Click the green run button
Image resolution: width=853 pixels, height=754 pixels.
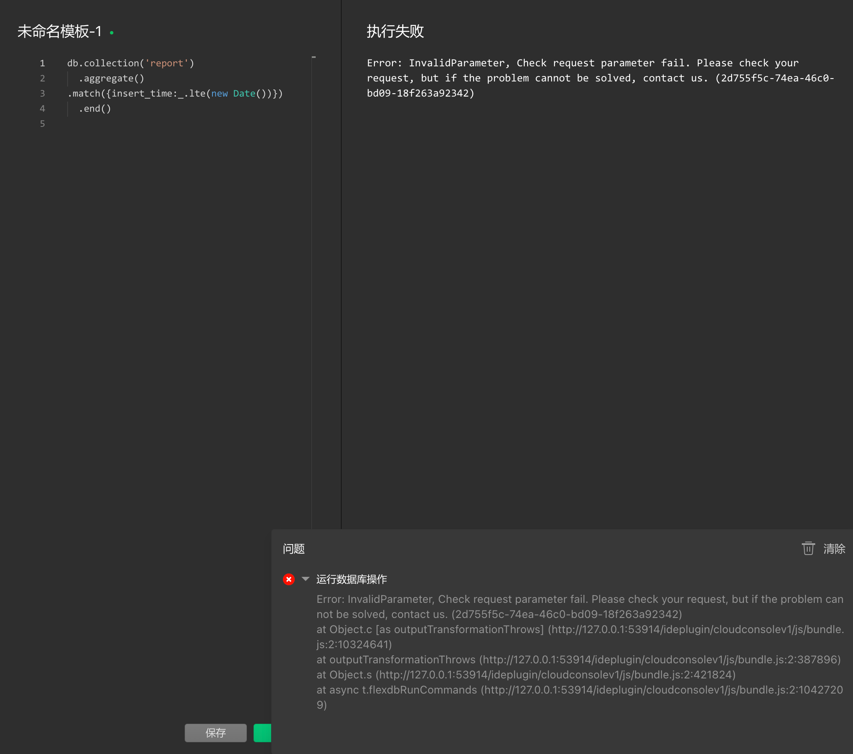click(262, 733)
